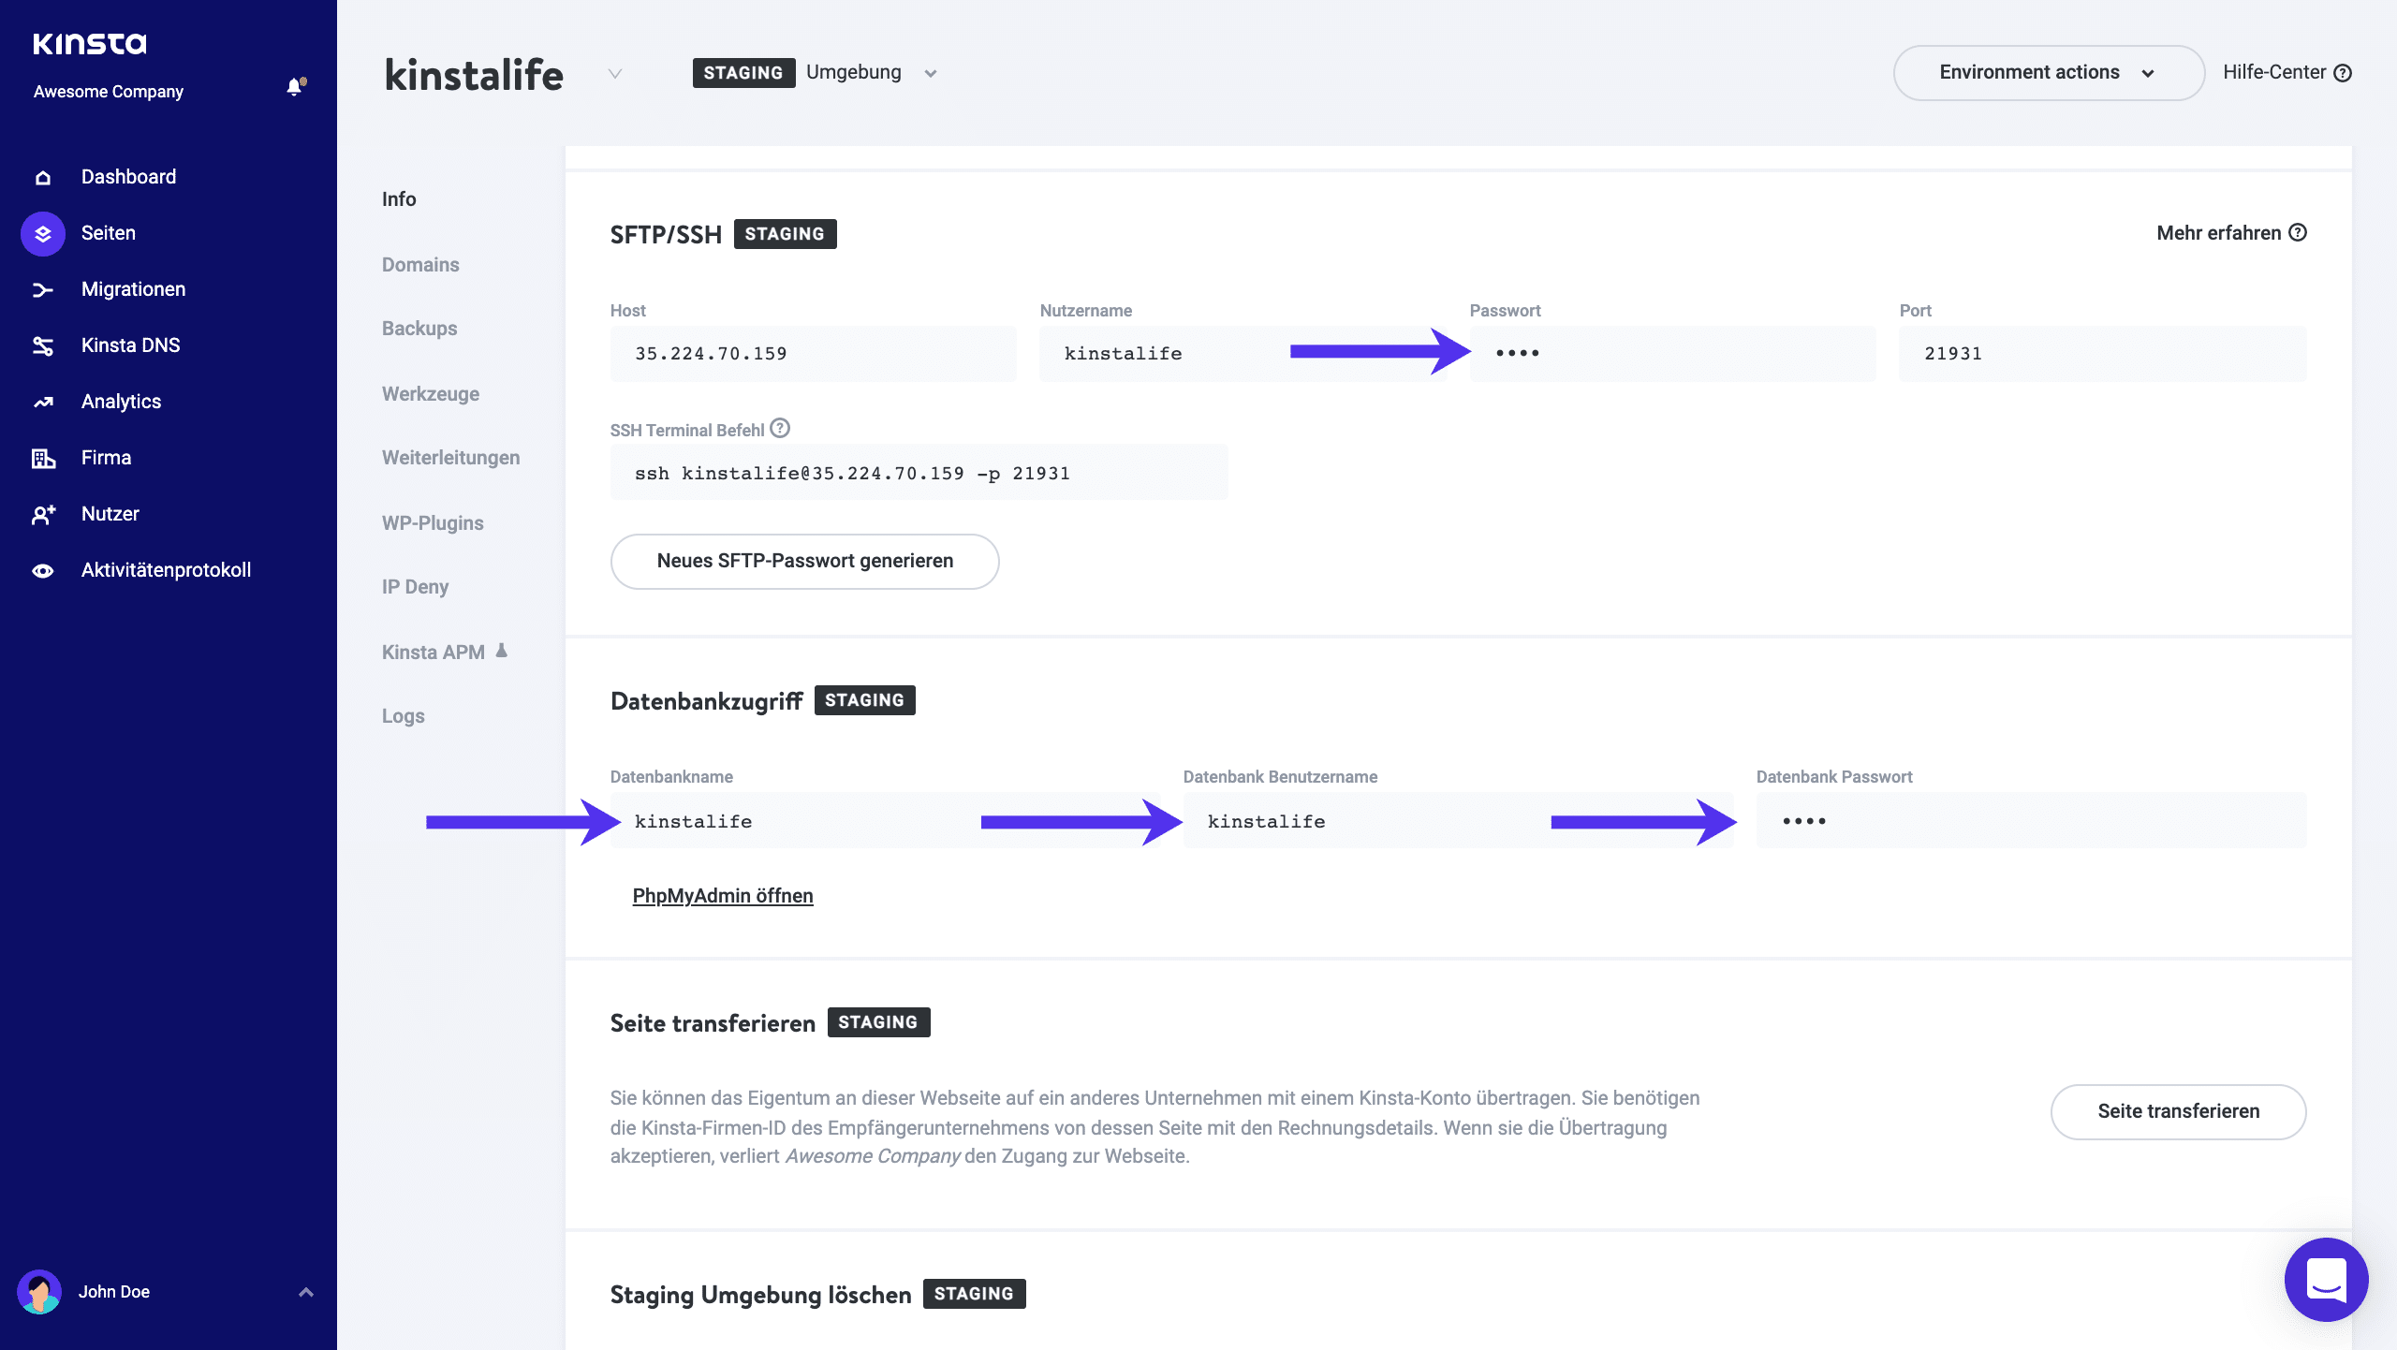Click the Kinsta DNS icon in sidebar
2397x1350 pixels.
coord(44,345)
